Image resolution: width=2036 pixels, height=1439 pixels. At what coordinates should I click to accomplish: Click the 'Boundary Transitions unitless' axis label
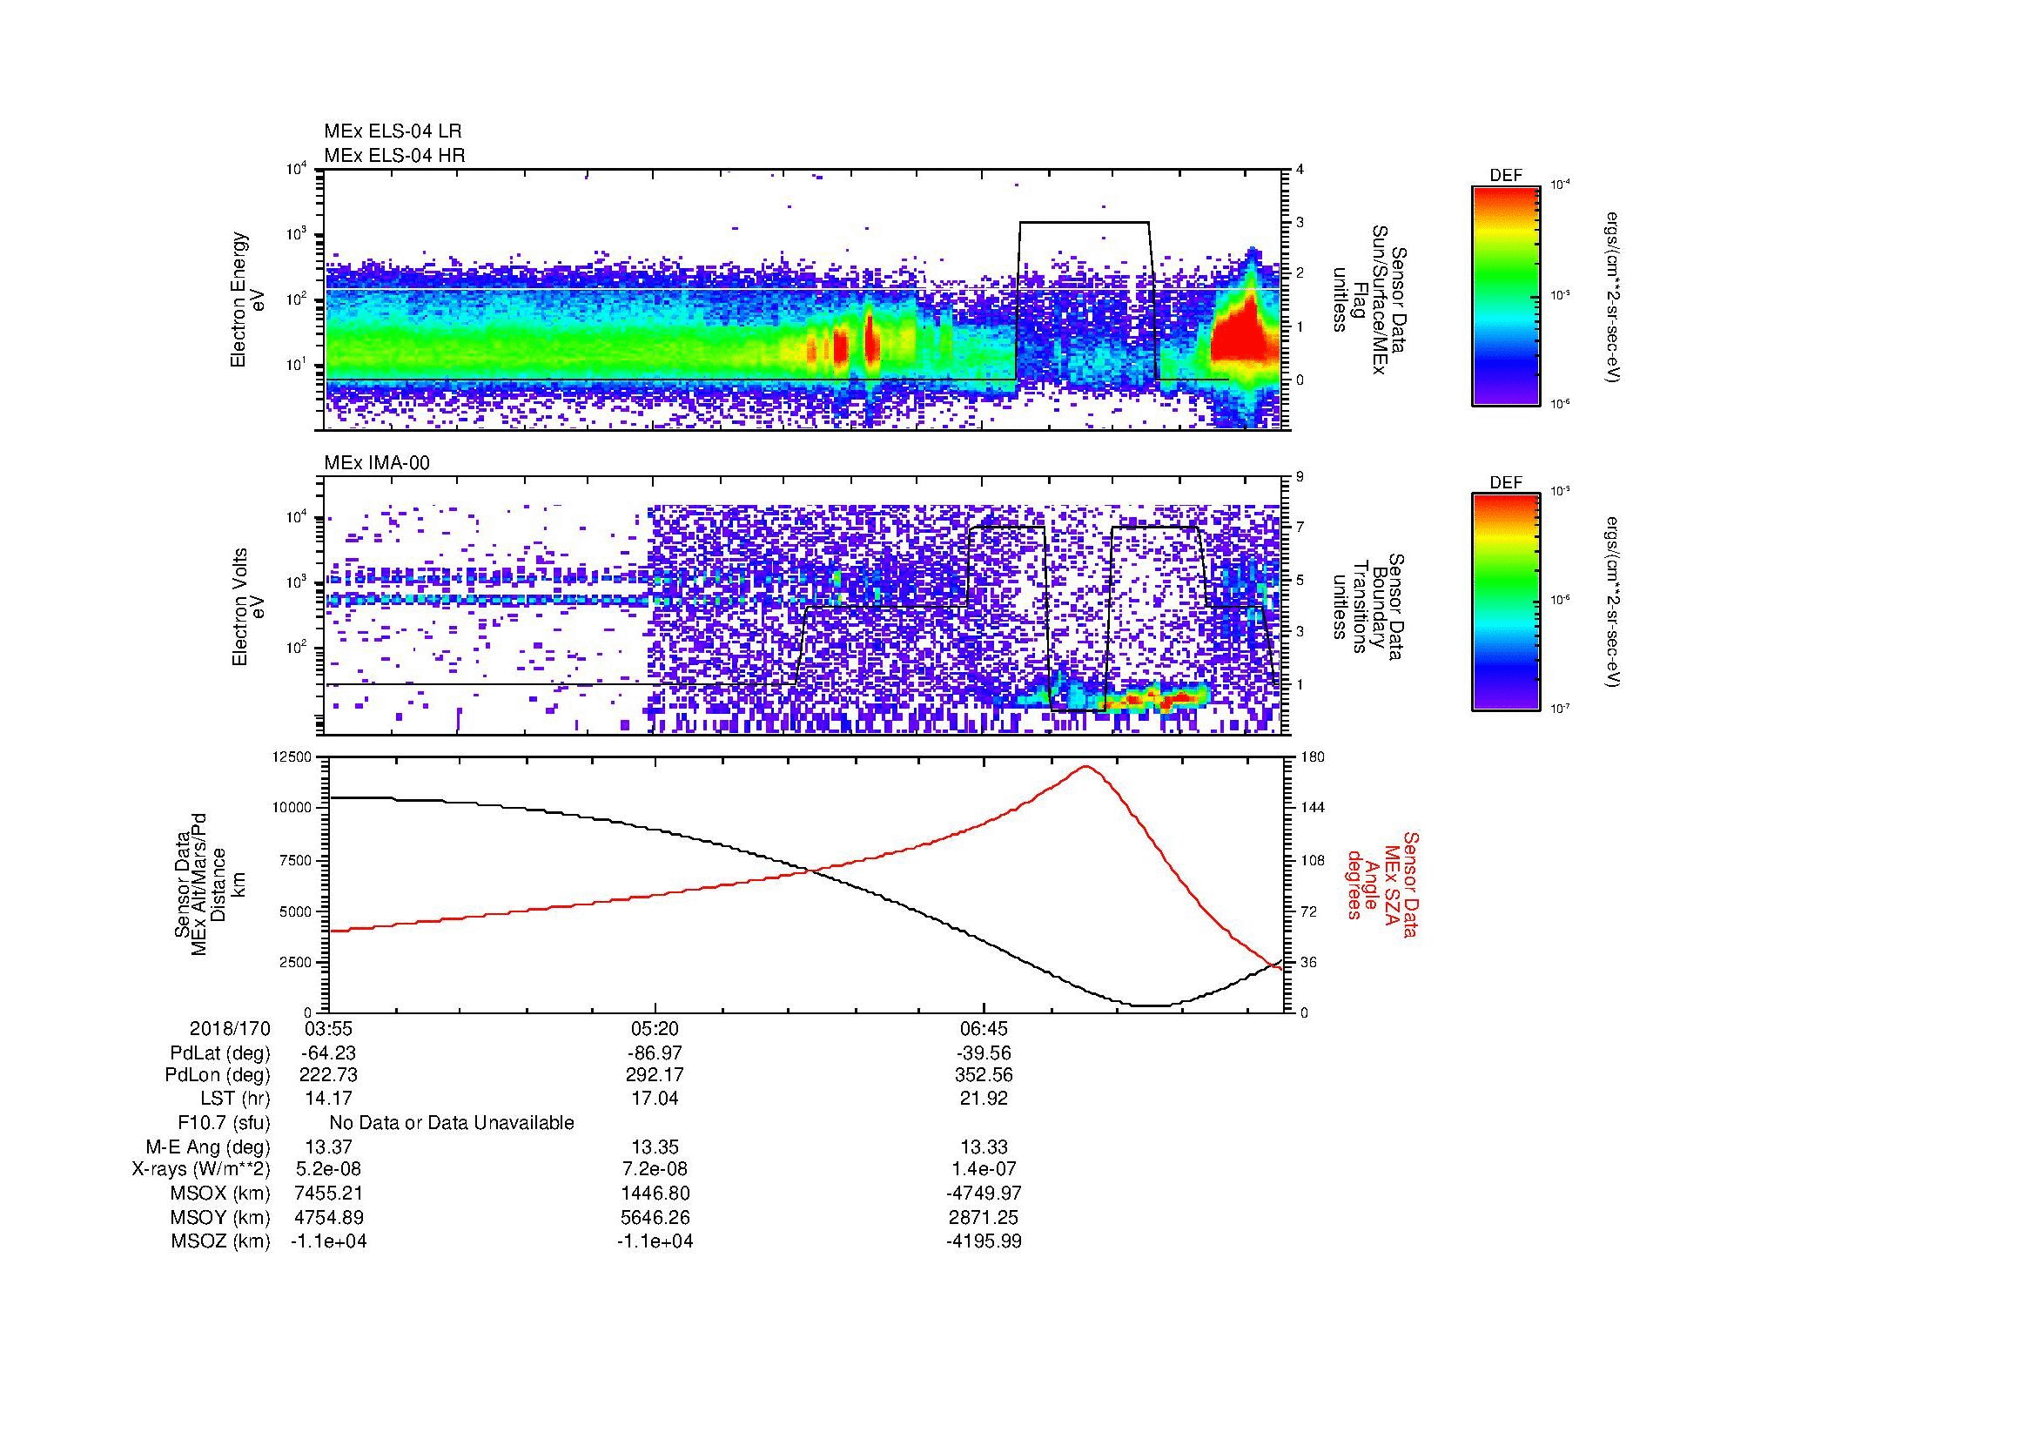1370,607
